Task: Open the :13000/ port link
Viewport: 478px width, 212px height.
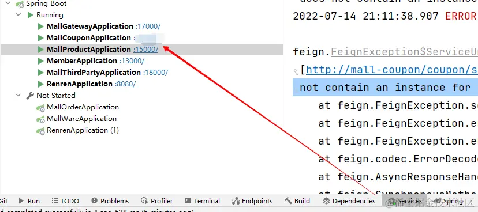Action: 132,61
